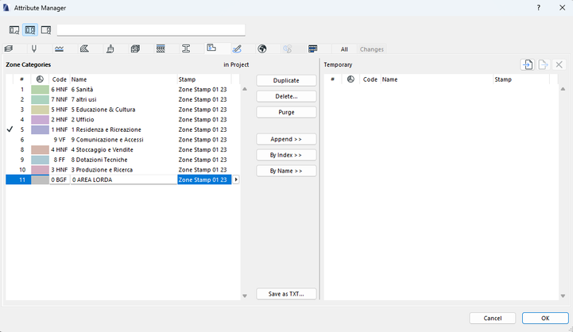This screenshot has height=332, width=573.
Task: Open the Fills attribute tab
Action: 84,48
